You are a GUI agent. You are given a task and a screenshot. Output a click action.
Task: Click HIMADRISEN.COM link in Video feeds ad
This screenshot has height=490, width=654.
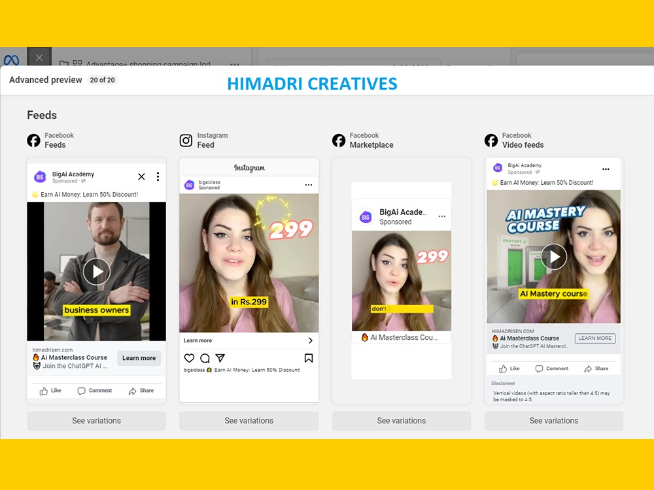[513, 331]
